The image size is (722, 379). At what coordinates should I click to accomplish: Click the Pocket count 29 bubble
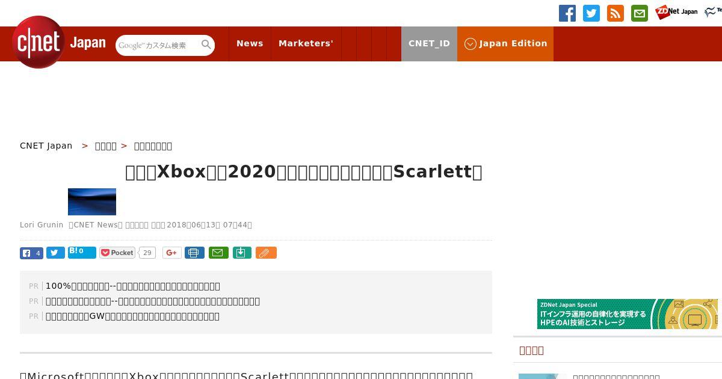(x=147, y=253)
